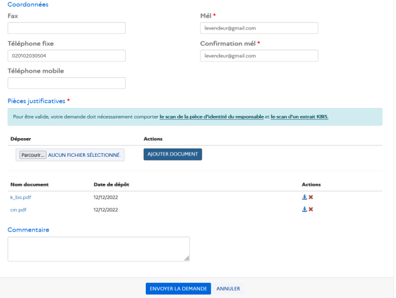
Task: Open the cin.pdf file link
Action: [17, 209]
